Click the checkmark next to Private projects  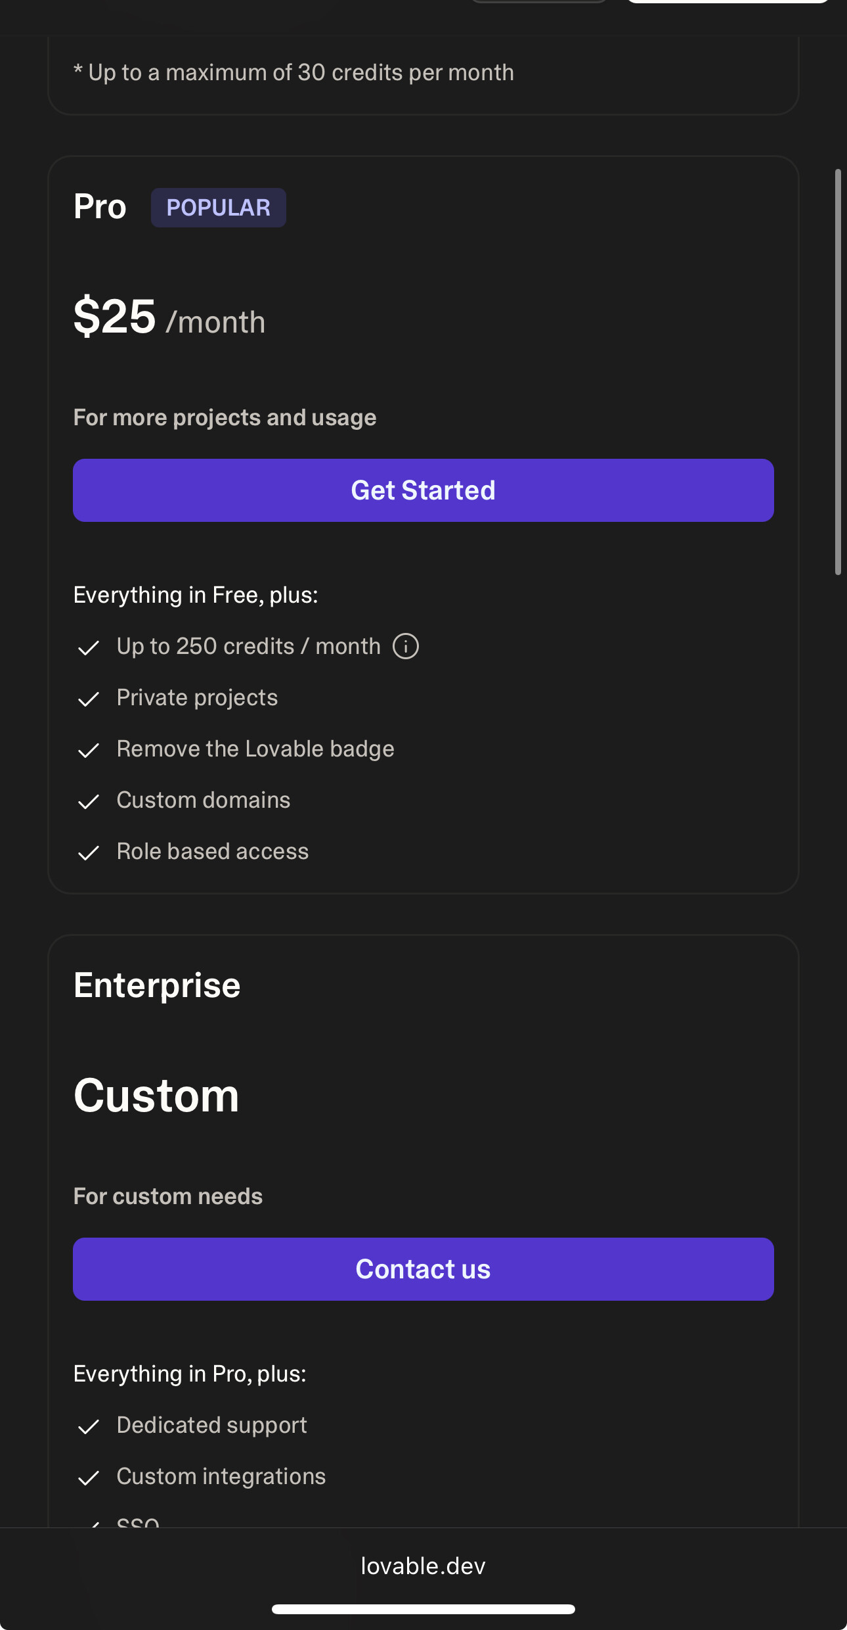(89, 699)
